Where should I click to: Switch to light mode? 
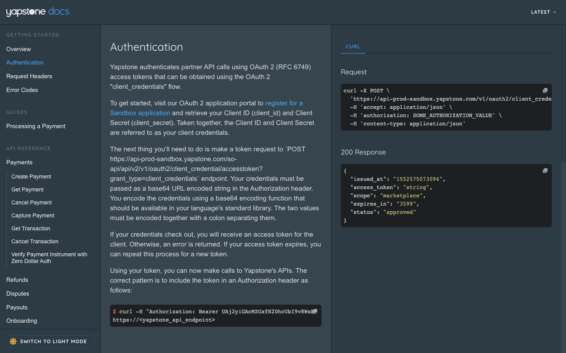53,341
